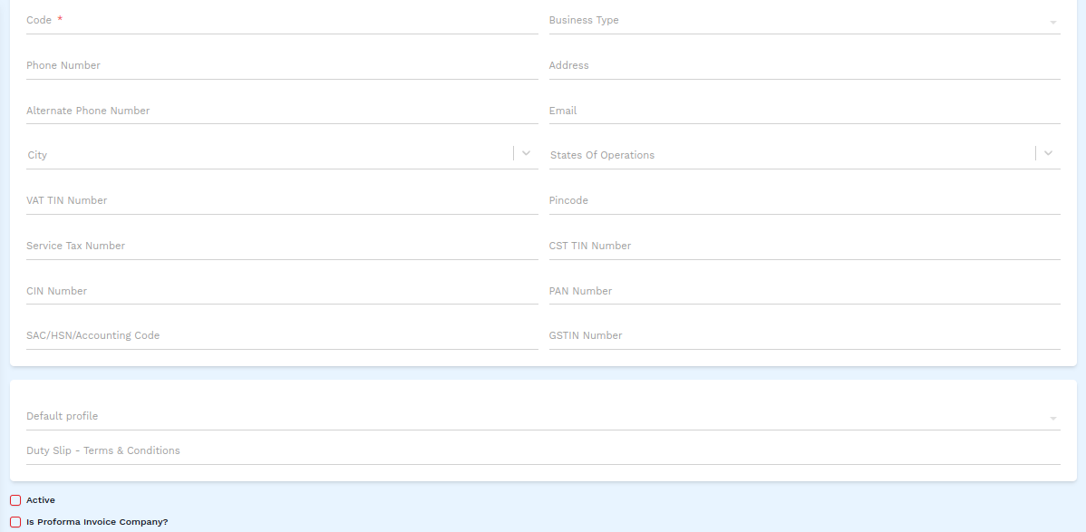Screen dimensions: 1086x532
Task: Select the Pincode field
Action: tap(803, 201)
